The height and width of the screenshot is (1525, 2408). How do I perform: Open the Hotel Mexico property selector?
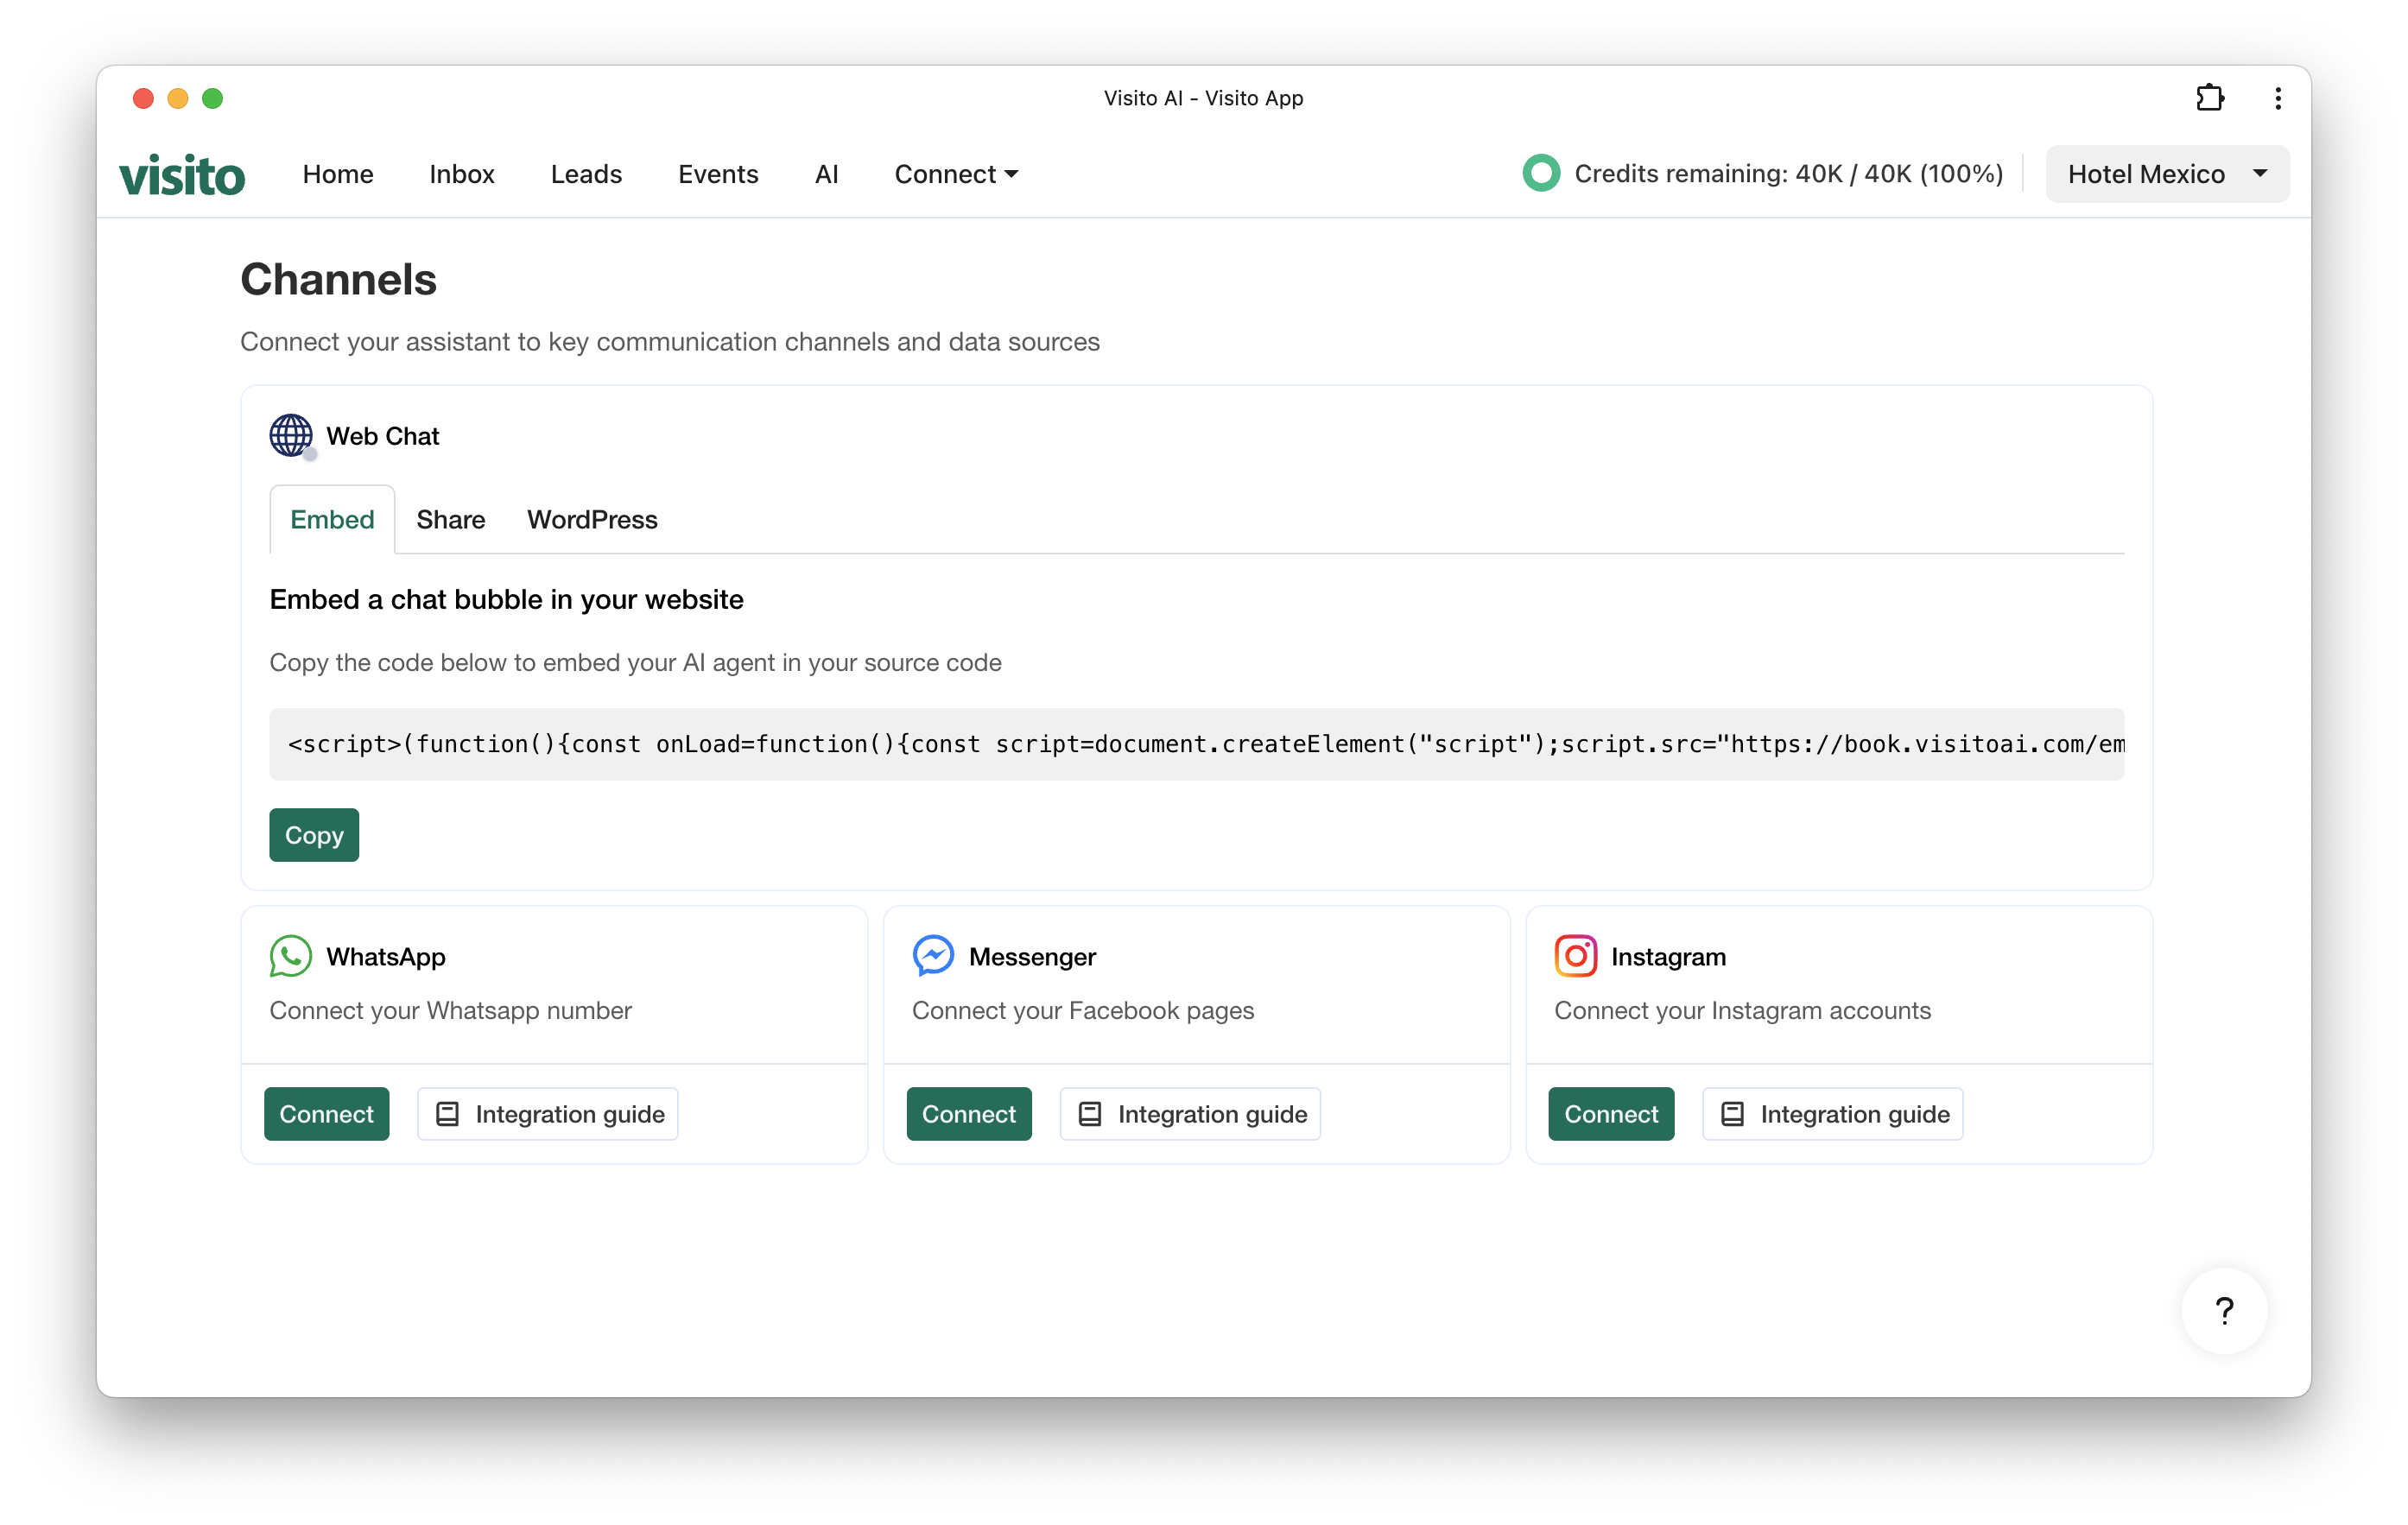tap(2146, 173)
